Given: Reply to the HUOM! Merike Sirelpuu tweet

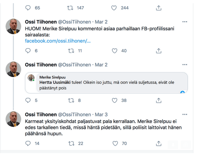Looking at the screenshot, I should pos(28,51).
